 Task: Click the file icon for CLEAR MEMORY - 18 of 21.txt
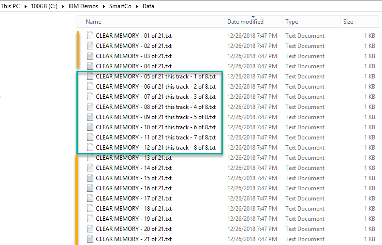90,209
